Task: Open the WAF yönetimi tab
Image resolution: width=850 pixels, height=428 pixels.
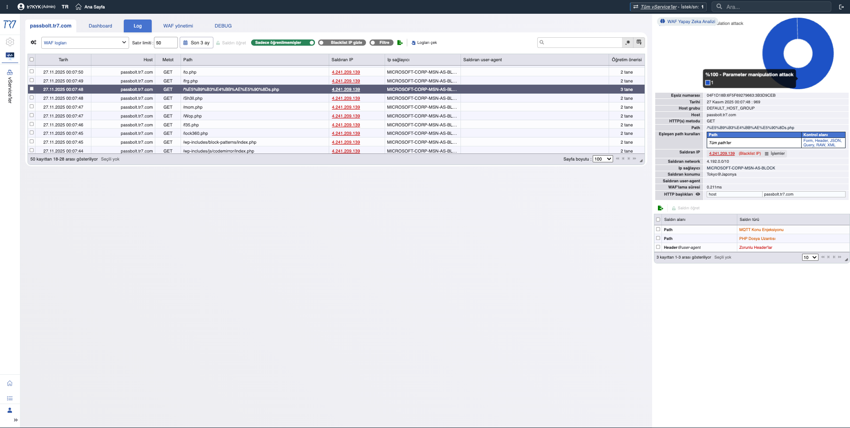Action: point(178,26)
